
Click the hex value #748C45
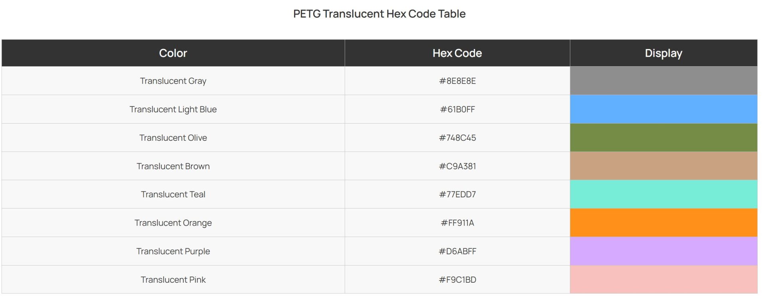coord(457,138)
